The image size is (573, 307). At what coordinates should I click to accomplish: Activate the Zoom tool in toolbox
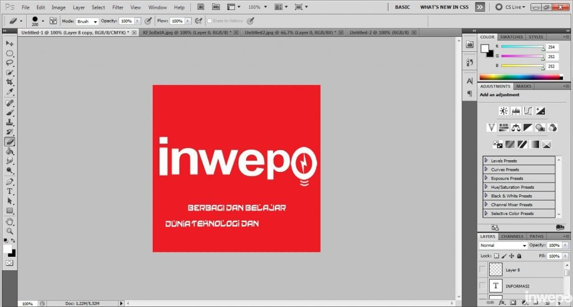[x=10, y=231]
